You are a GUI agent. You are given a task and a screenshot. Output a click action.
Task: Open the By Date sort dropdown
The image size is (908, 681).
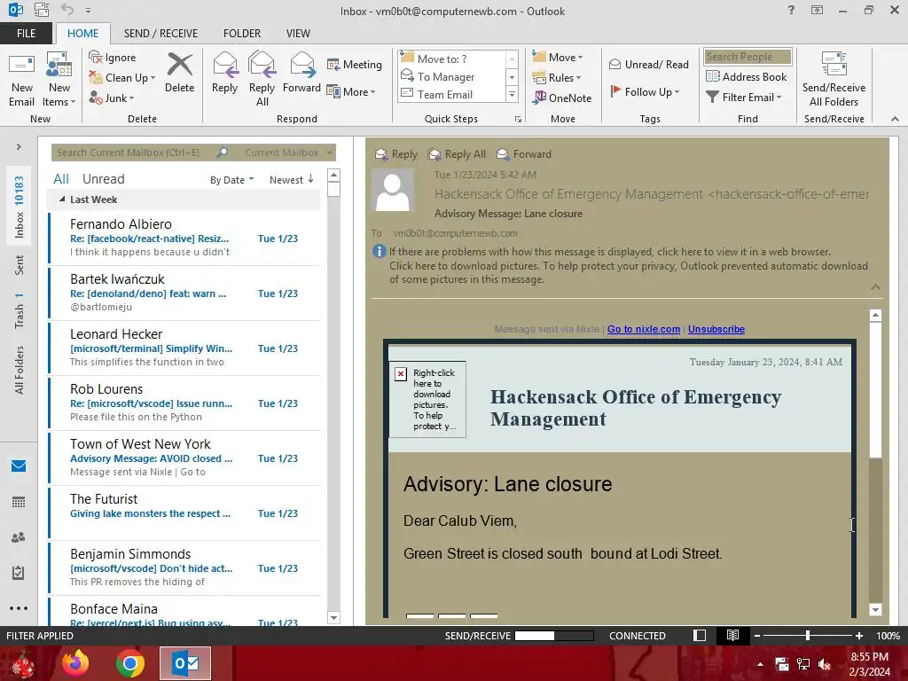[231, 180]
